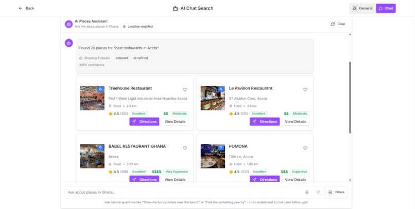Click '13th Ln, Accra' address text
This screenshot has width=415, height=209.
(x=241, y=157)
